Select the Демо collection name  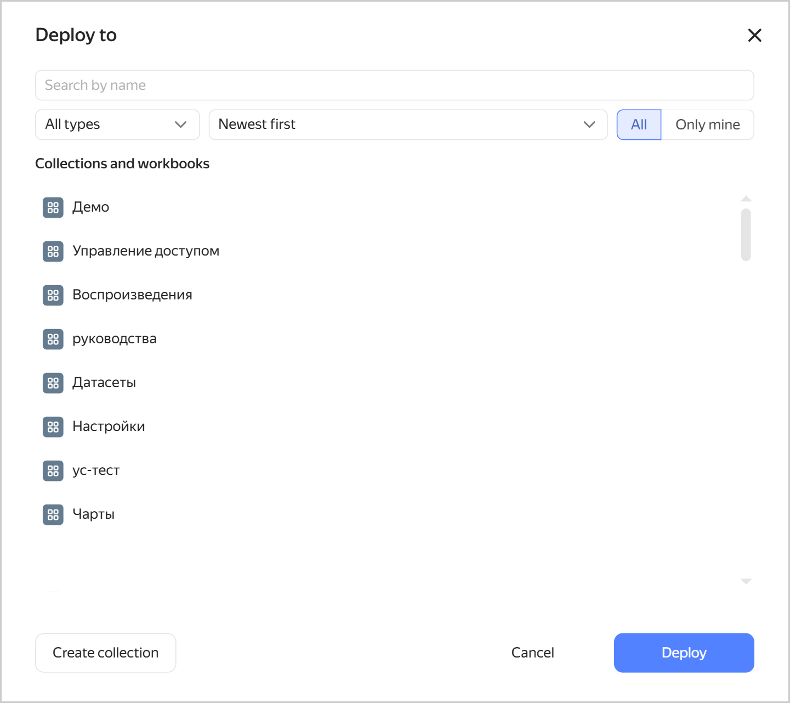point(91,207)
